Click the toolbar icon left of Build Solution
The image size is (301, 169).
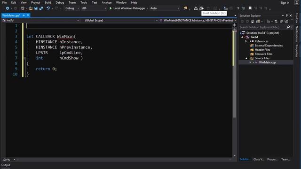coord(196,8)
